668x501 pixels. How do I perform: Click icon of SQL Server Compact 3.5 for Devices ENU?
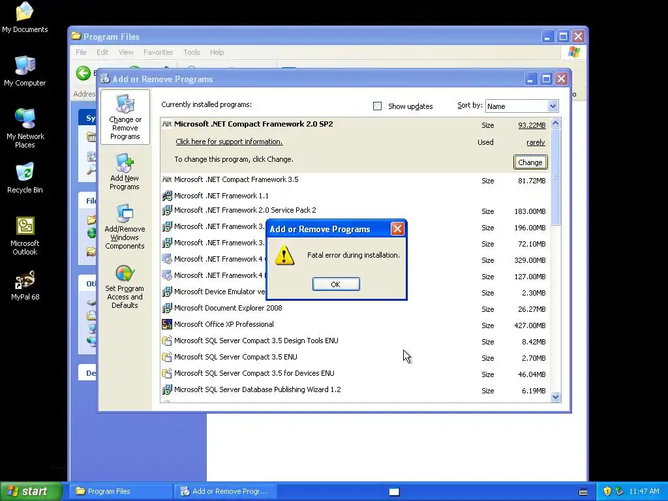pos(166,373)
